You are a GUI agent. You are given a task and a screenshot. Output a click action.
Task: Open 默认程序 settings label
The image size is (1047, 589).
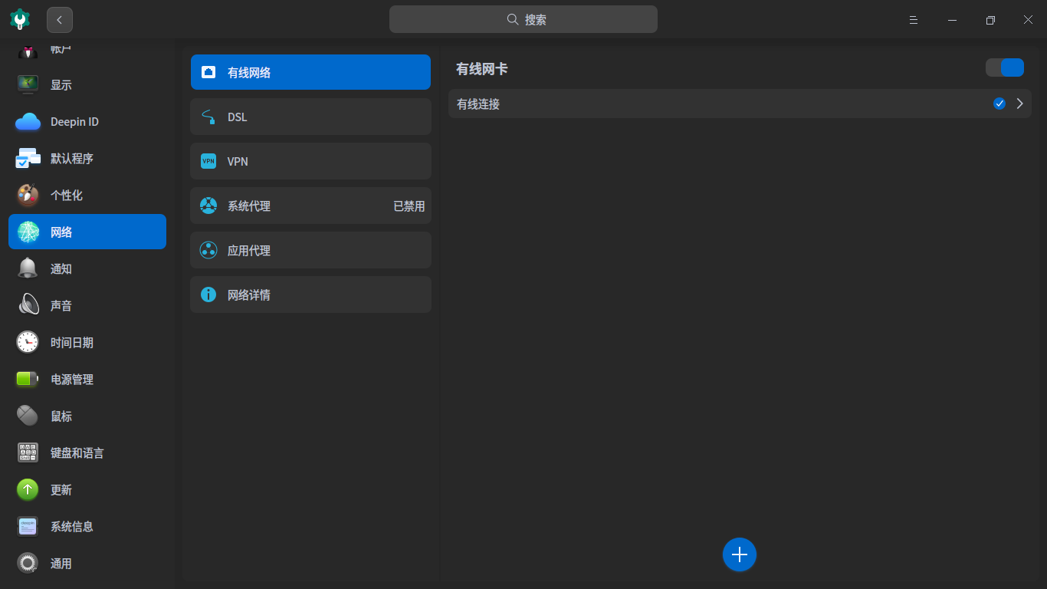(x=72, y=159)
